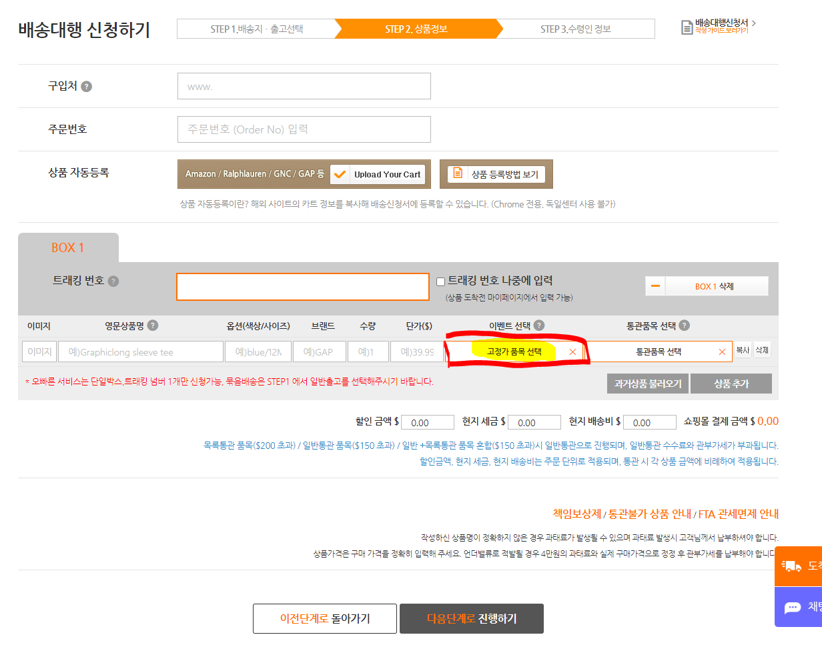The height and width of the screenshot is (653, 822).
Task: Click the Upload Your Cart button
Action: (378, 174)
